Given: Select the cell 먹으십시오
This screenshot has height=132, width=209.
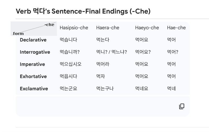Looking at the screenshot, I should [71, 64].
